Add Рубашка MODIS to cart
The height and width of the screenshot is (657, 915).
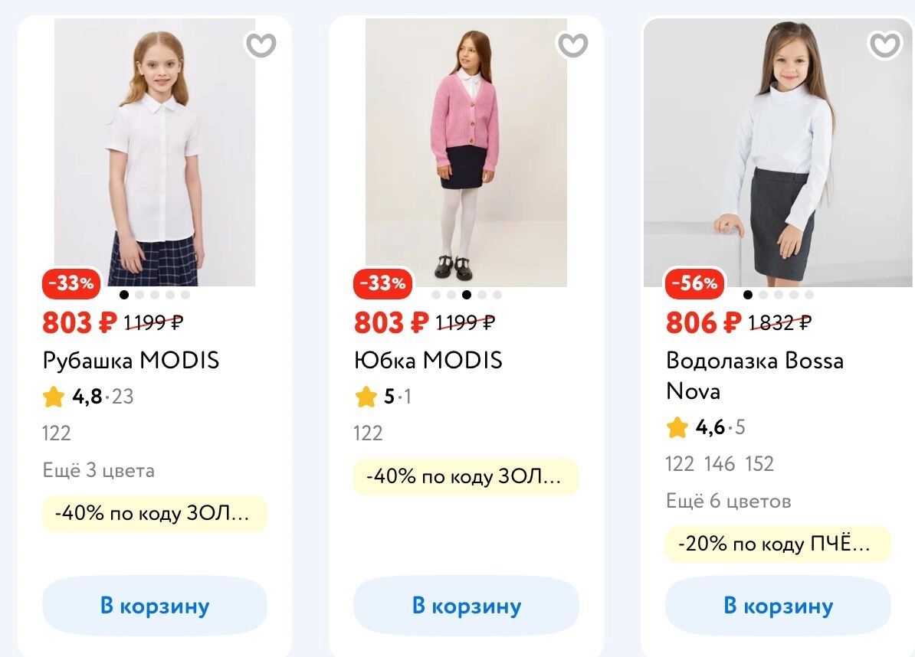click(x=155, y=606)
